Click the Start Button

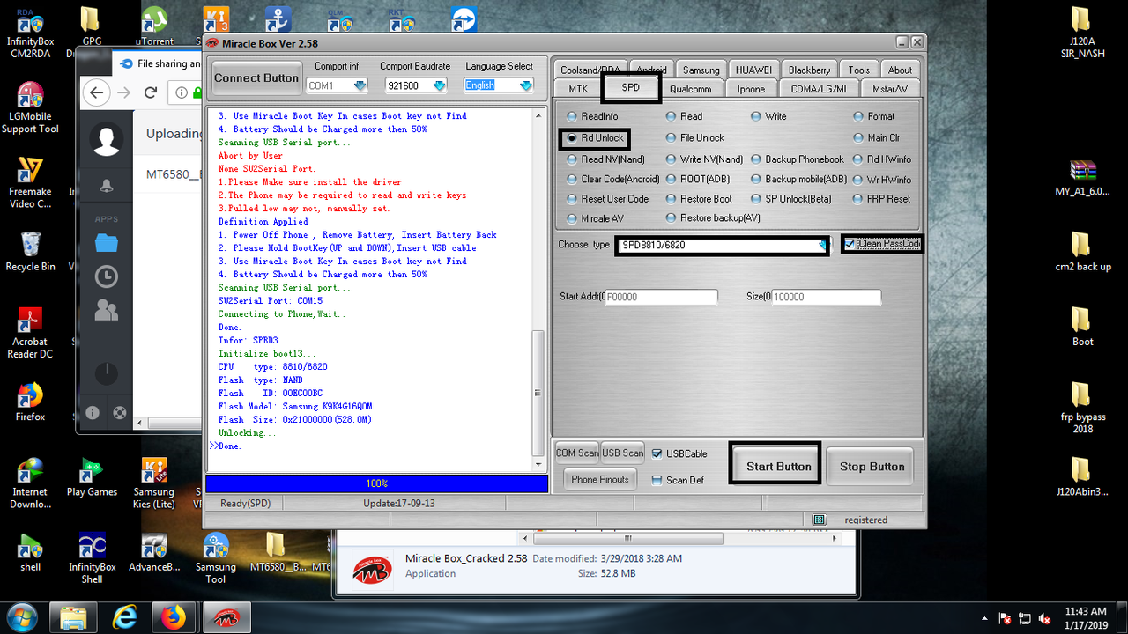(779, 466)
